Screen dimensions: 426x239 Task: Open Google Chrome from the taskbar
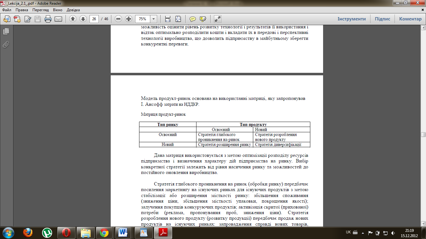point(104,232)
